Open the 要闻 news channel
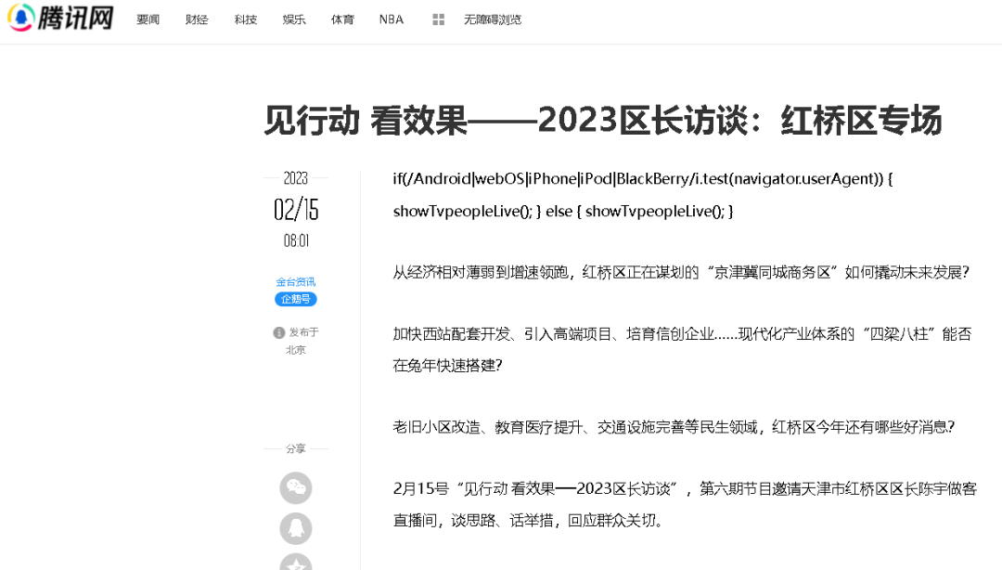 [x=148, y=19]
